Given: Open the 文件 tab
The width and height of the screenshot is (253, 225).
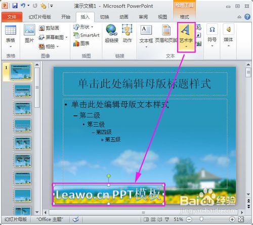Looking at the screenshot, I should click(x=12, y=17).
